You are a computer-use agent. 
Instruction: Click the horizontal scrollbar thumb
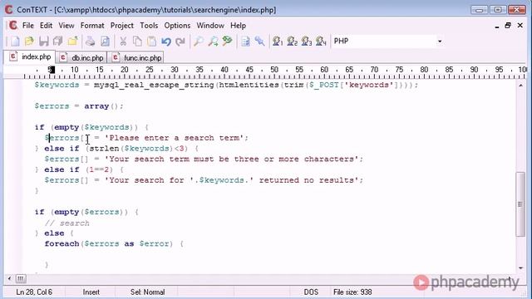point(20,279)
